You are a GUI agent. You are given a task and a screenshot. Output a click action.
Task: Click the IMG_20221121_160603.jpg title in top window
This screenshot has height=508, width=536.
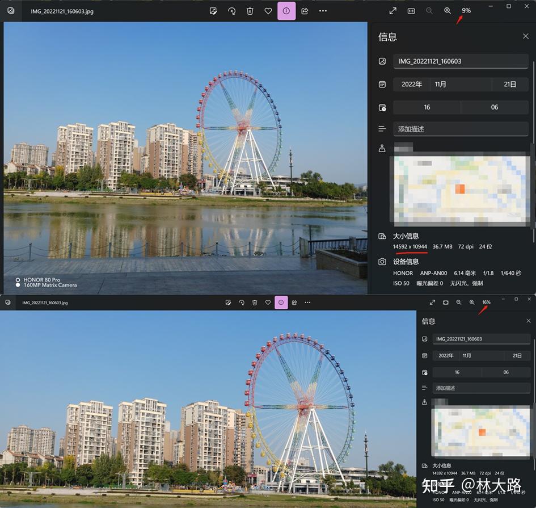coord(62,11)
